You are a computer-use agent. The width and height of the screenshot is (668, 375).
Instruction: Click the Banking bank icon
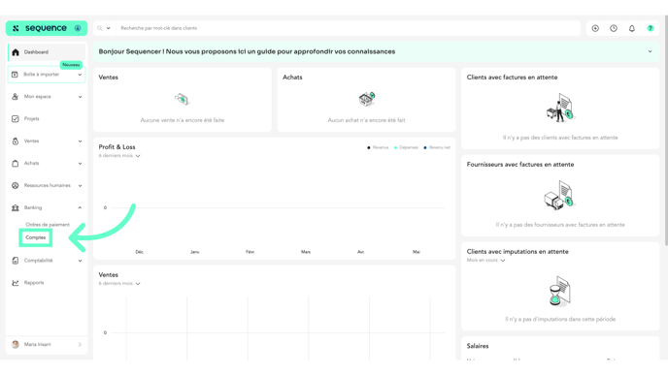coord(15,208)
